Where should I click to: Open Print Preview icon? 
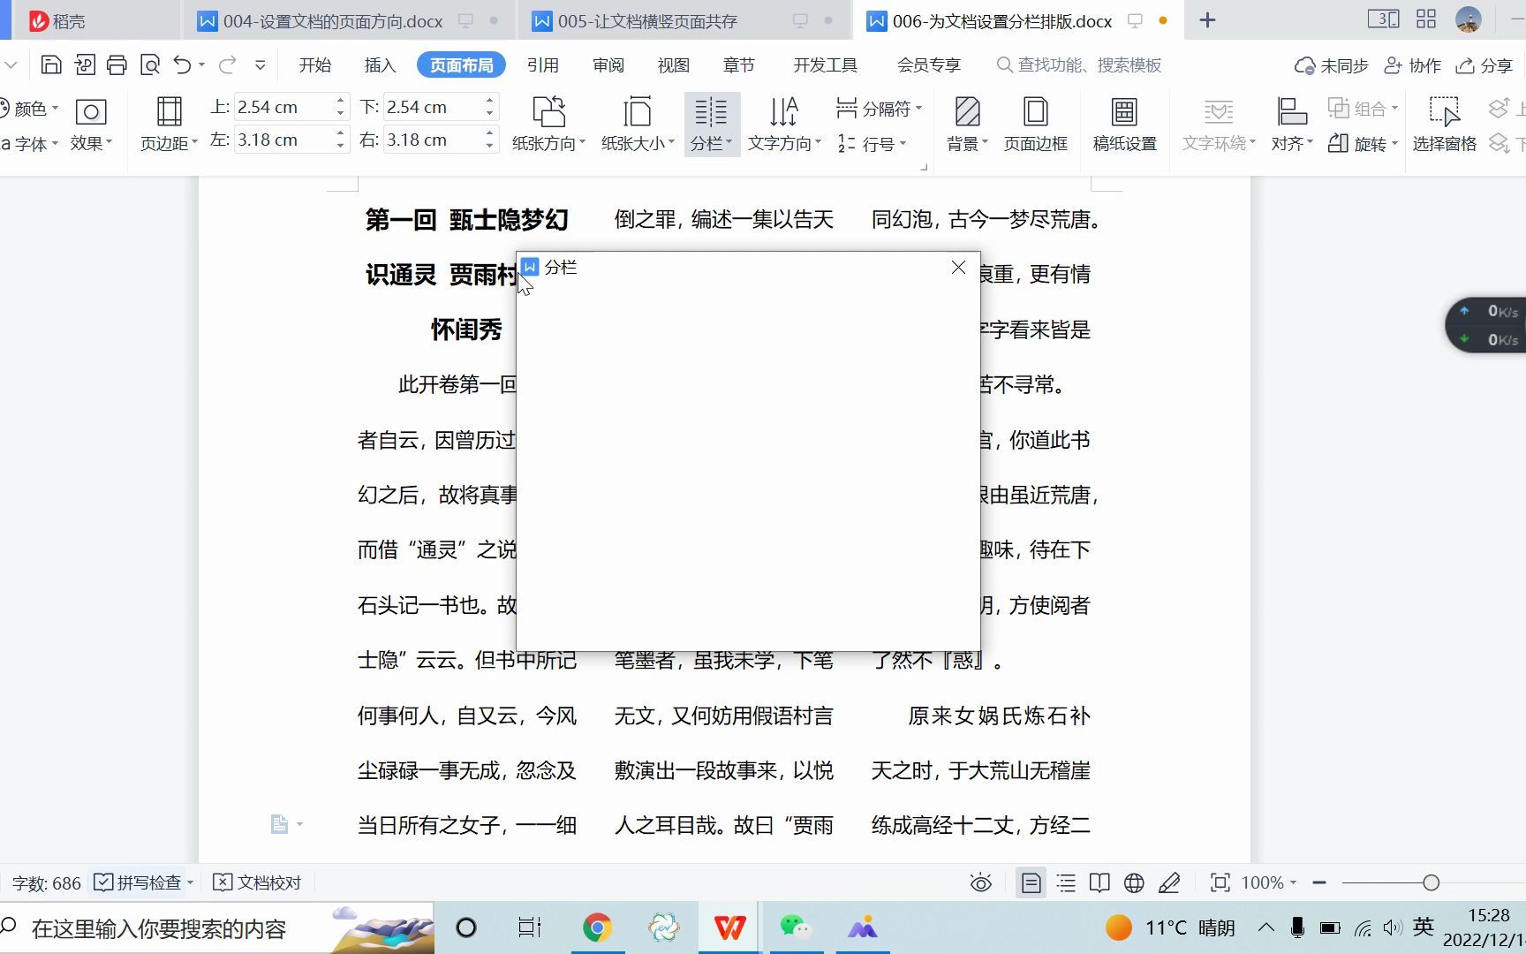150,64
